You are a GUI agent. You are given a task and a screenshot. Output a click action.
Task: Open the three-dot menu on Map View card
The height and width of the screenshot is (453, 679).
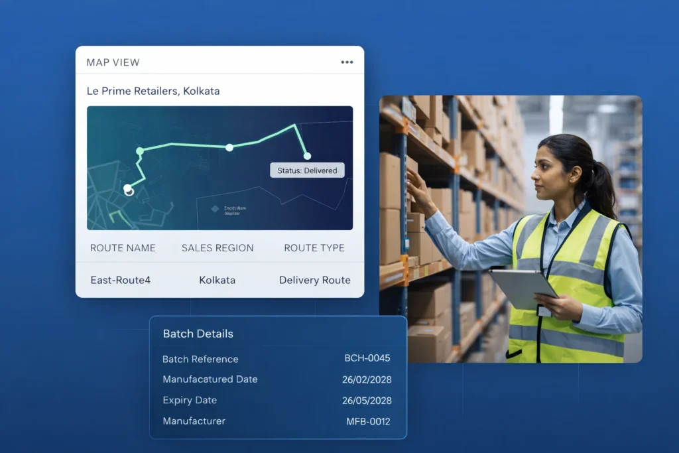(x=347, y=62)
